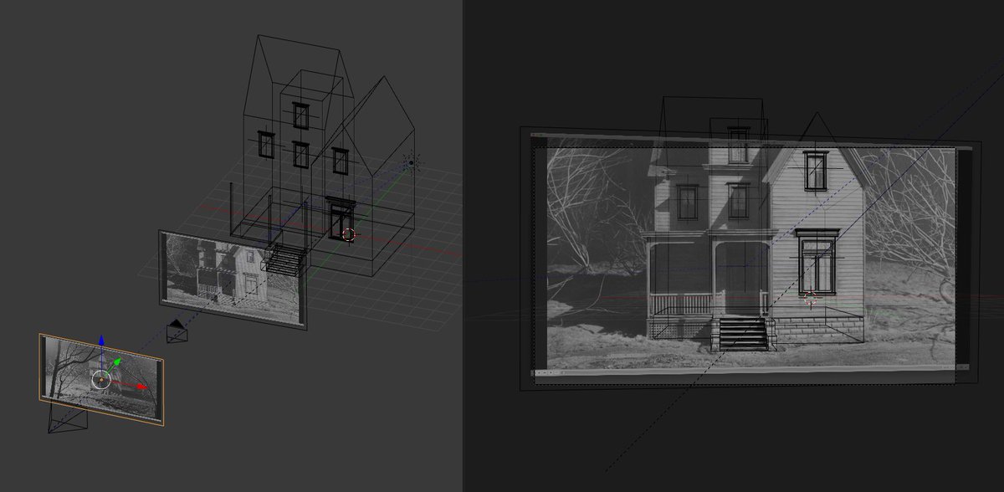This screenshot has height=492, width=1004.
Task: Select the gable window wireframe in right view
Action: tap(816, 170)
